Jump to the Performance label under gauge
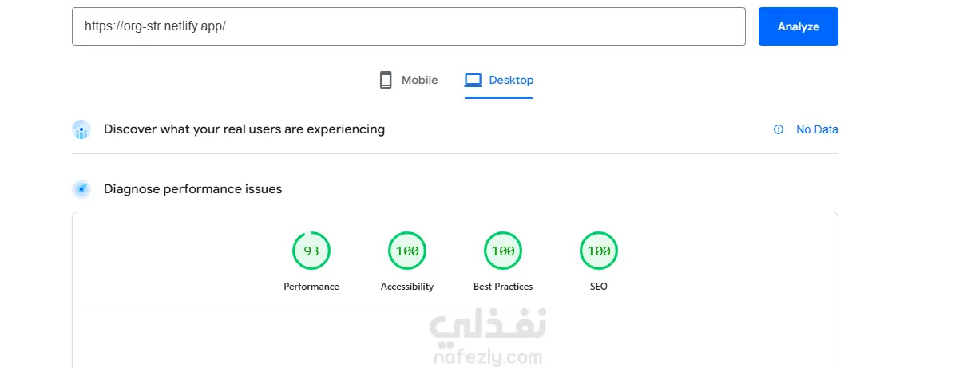Image resolution: width=975 pixels, height=368 pixels. (x=311, y=287)
